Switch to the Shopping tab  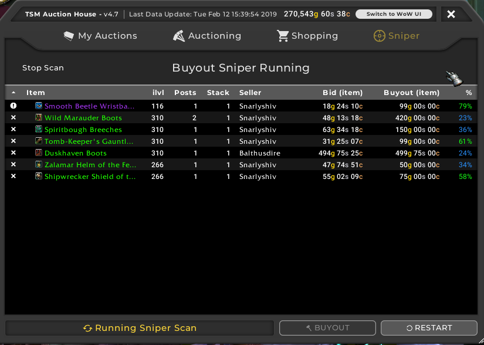coord(307,36)
